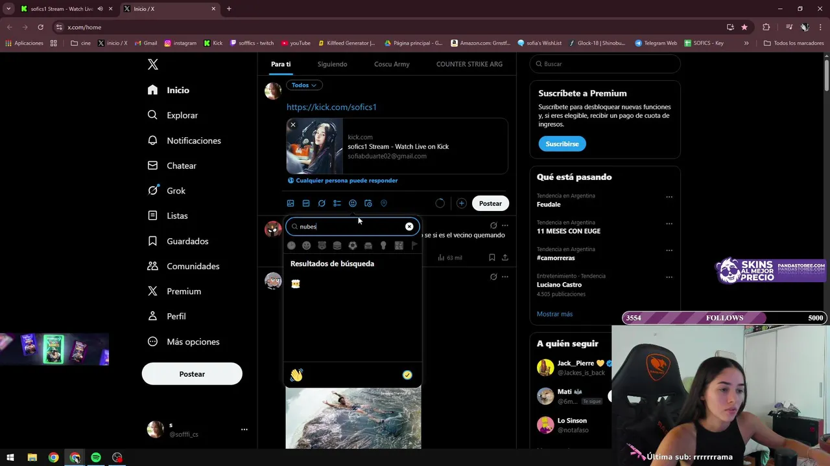The image size is (830, 466).
Task: Switch to COUNTER STRIKE ARG tab
Action: [x=469, y=64]
